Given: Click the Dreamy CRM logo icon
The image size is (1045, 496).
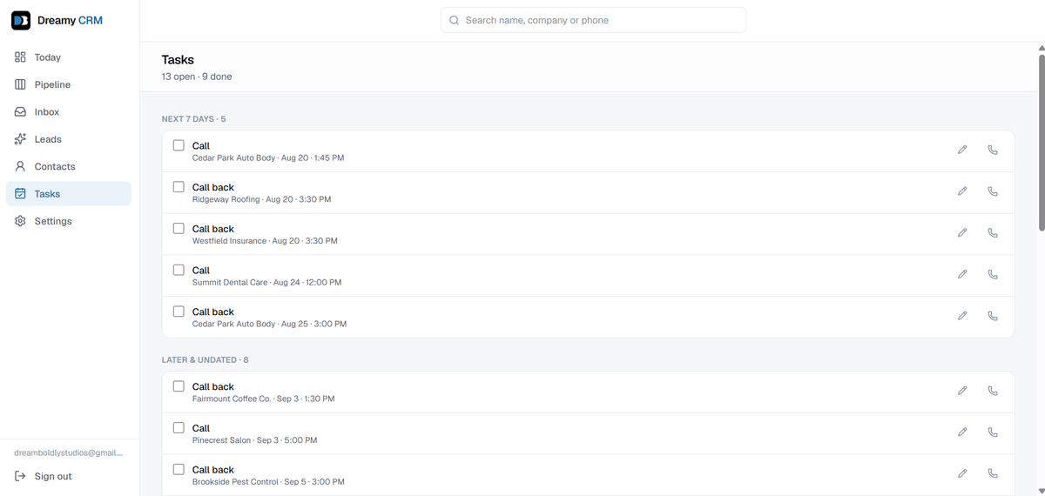Looking at the screenshot, I should click(21, 20).
